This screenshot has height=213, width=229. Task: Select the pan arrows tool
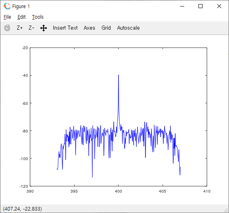coord(44,28)
